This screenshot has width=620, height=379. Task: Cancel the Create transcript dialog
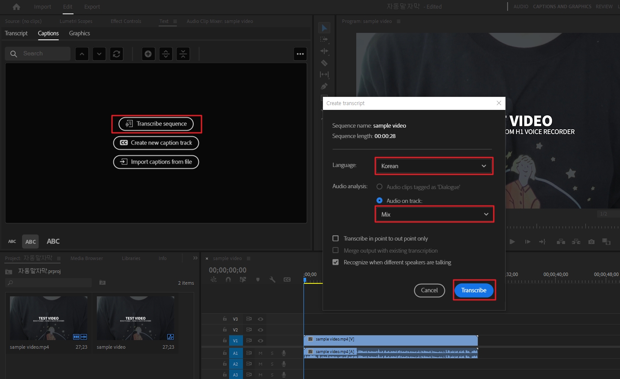pyautogui.click(x=429, y=290)
